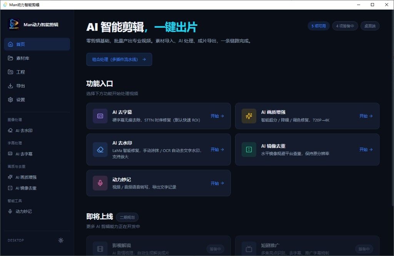Click the DESKTOP label in sidebar footer

click(16, 241)
